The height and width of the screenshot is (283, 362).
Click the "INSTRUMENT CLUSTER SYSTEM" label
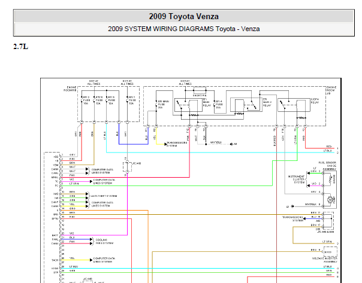tap(297, 179)
